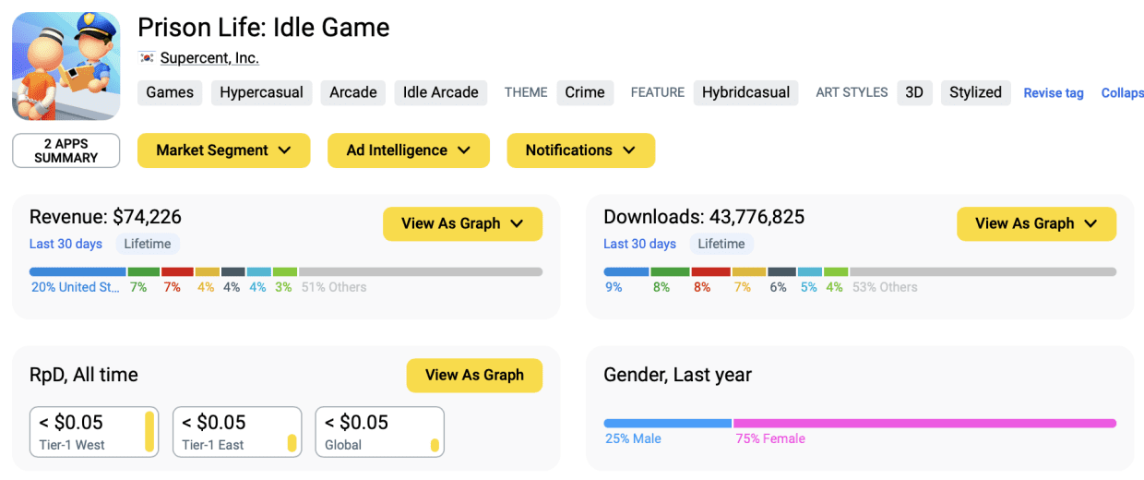This screenshot has height=480, width=1144.
Task: Expand the Notifications dropdown
Action: click(580, 150)
